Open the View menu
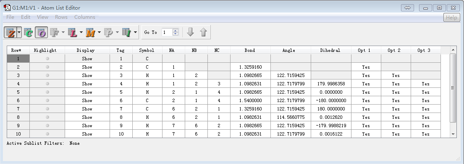Viewport: 464px width, 164px height. tap(42, 17)
